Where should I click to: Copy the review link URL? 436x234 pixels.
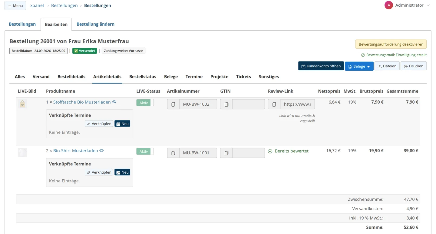pos(274,104)
